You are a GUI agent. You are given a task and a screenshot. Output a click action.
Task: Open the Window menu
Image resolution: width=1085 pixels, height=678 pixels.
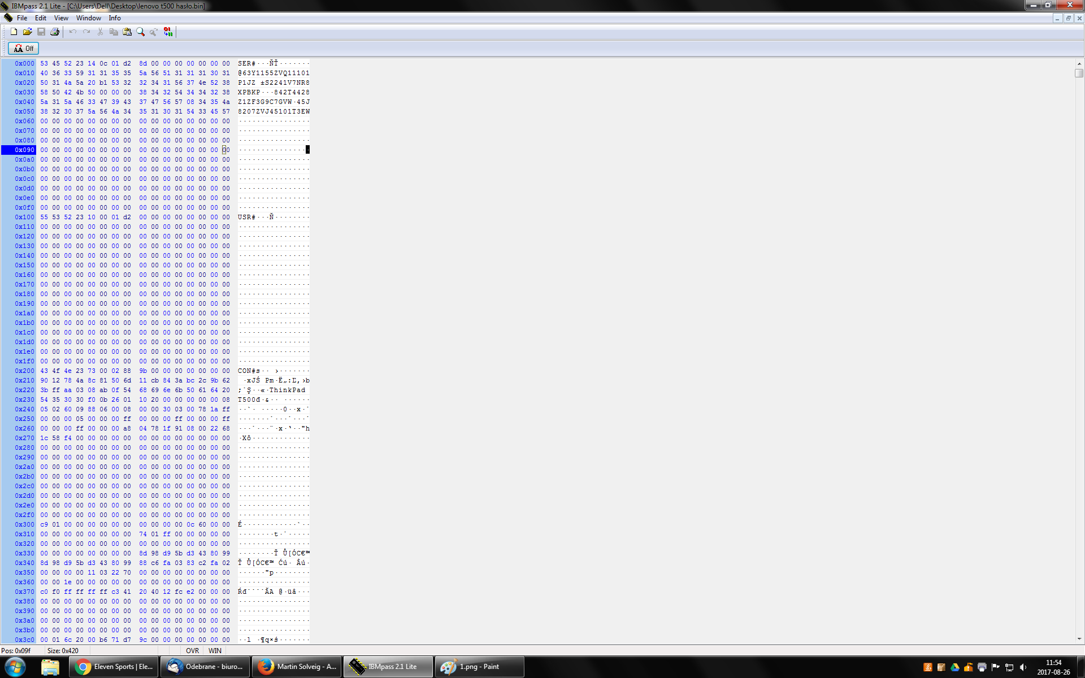(89, 18)
